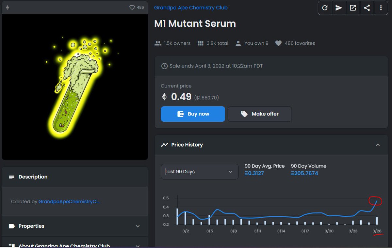Click the 'Current price' label

(x=176, y=86)
